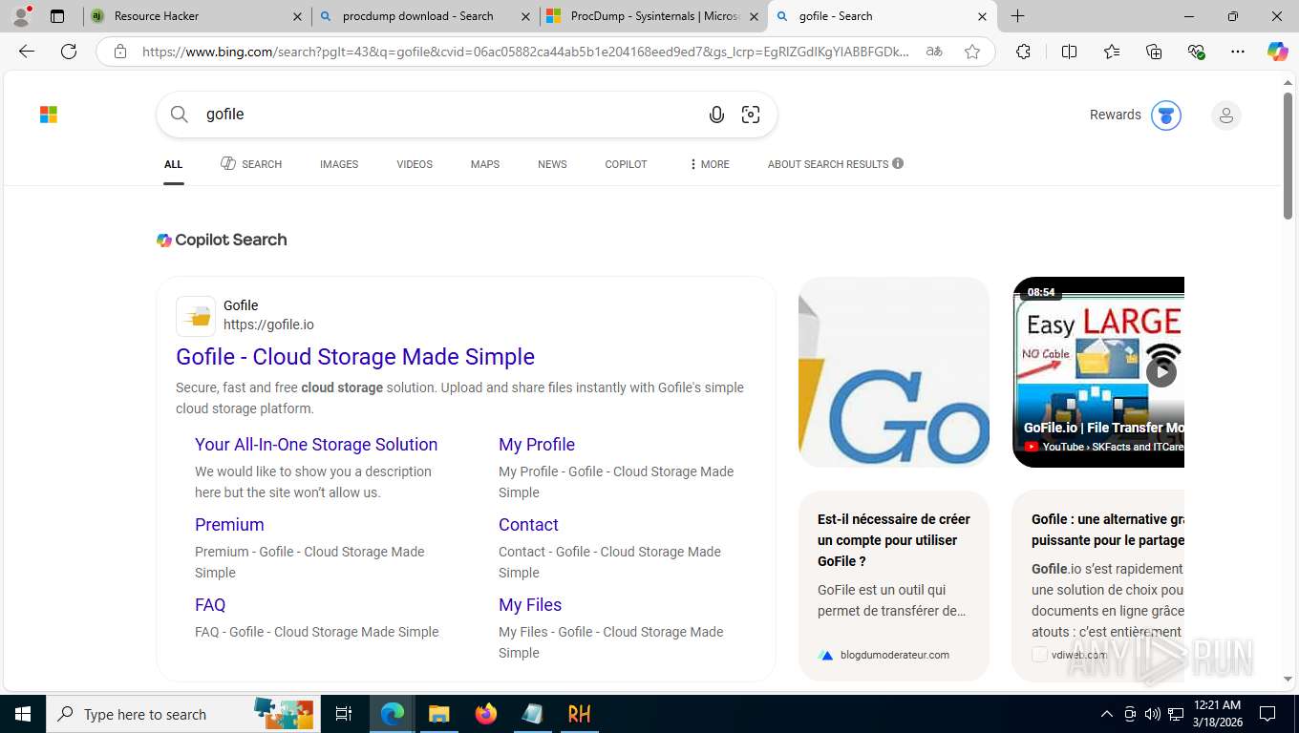
Task: Show hidden tray icons chevron
Action: 1106,714
